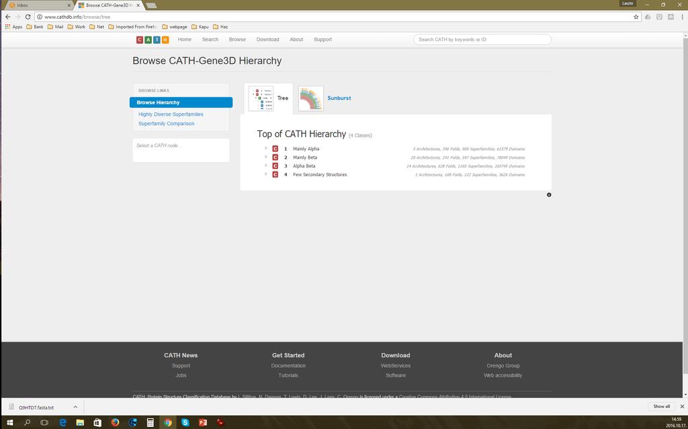Open the Q9HTD7.fasta.txt download options arrow
The width and height of the screenshot is (688, 429).
click(75, 407)
